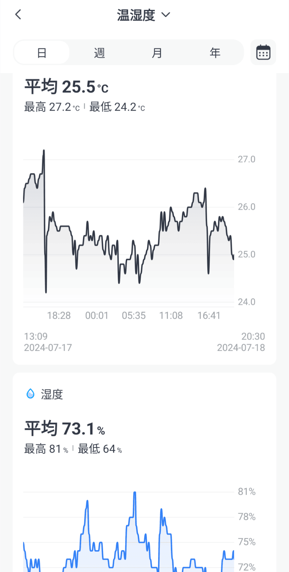Click the 16:41 time axis label

[209, 315]
